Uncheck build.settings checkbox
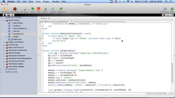 point(9,23)
